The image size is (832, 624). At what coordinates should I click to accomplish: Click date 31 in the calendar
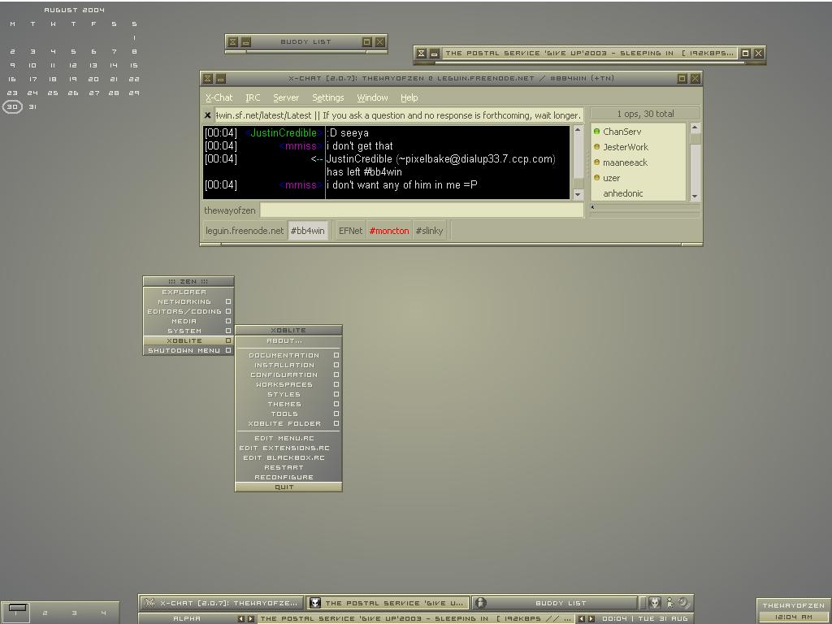(32, 106)
